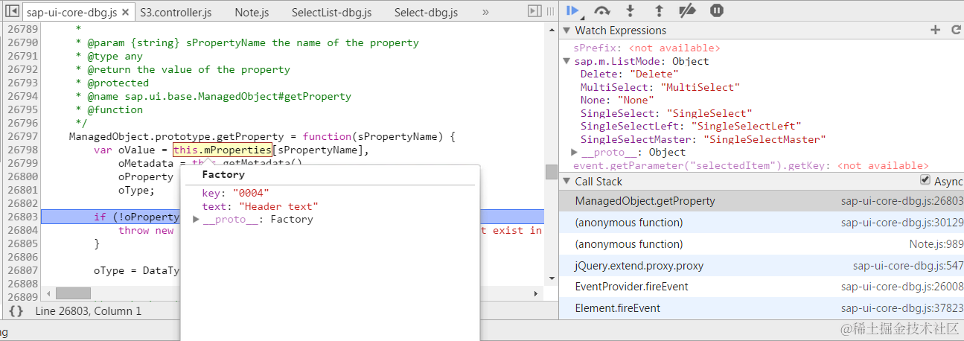Select the EventProvider.fireEvent stack frame
Viewport: 964px width, 341px height.
point(762,287)
